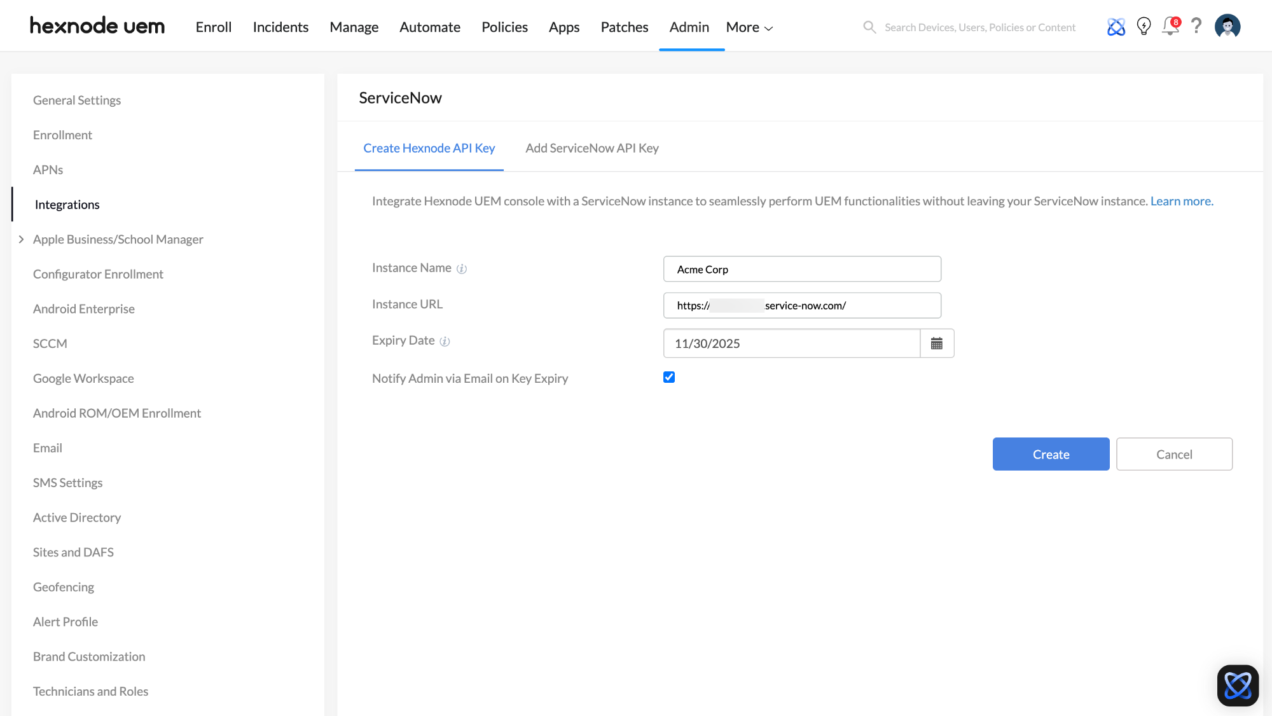Open the Policies menu

tap(504, 27)
